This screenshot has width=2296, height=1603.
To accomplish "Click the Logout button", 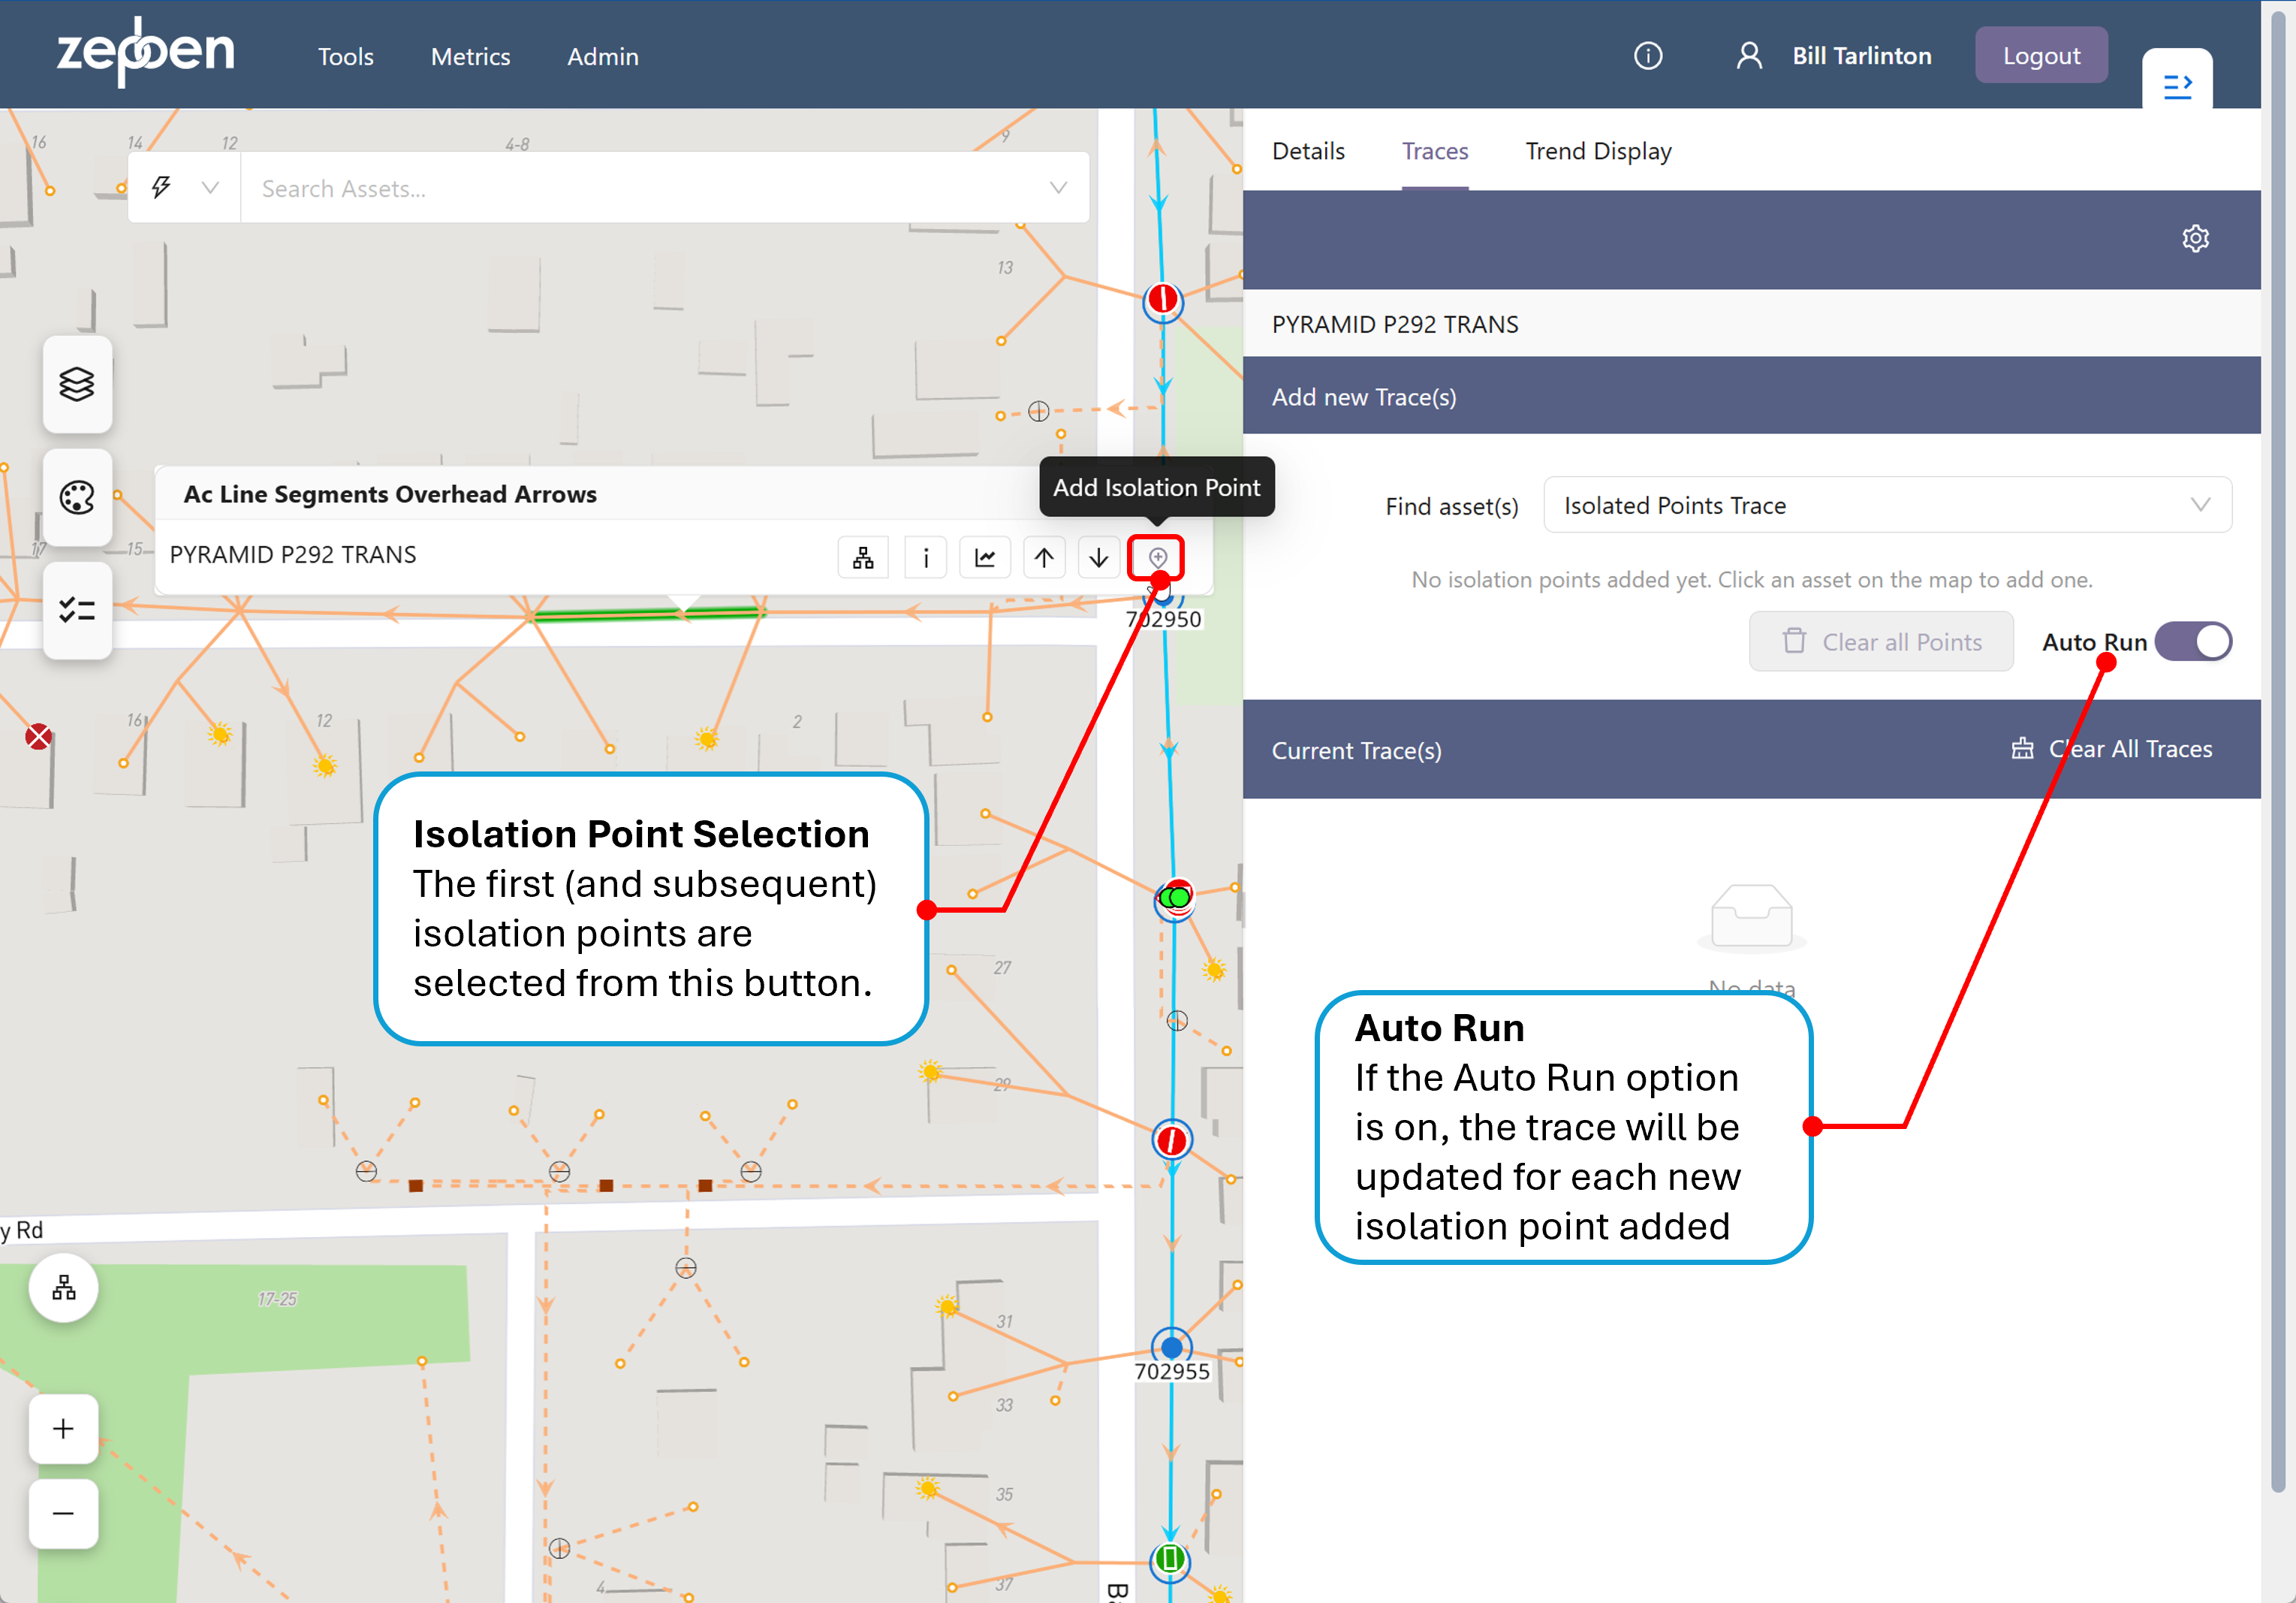I will (2041, 56).
